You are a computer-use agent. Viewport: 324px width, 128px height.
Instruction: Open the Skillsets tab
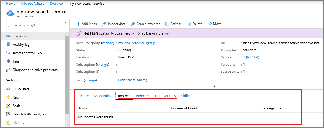tap(188, 96)
